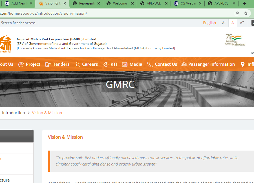Click the "Formerly known as Metro-Link Express" line

(96, 48)
